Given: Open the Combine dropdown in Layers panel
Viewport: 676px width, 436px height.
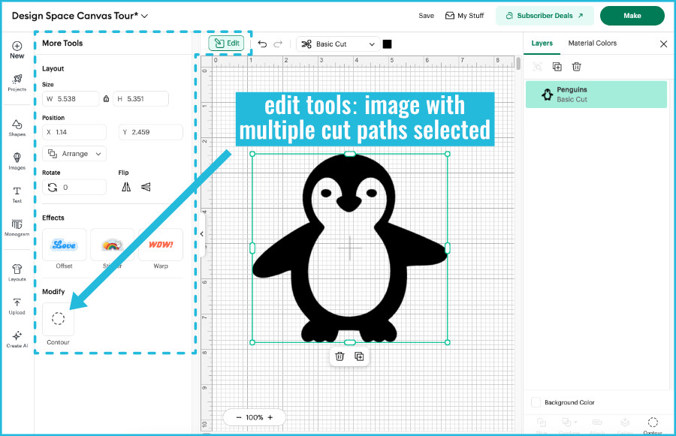Looking at the screenshot, I should (569, 424).
